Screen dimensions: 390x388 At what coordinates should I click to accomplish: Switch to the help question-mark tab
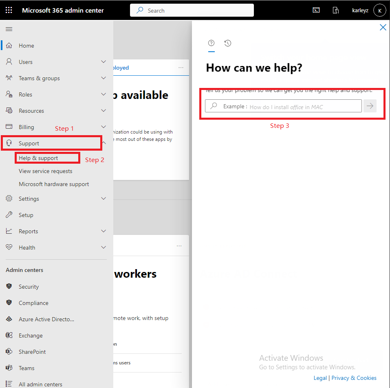pyautogui.click(x=212, y=43)
